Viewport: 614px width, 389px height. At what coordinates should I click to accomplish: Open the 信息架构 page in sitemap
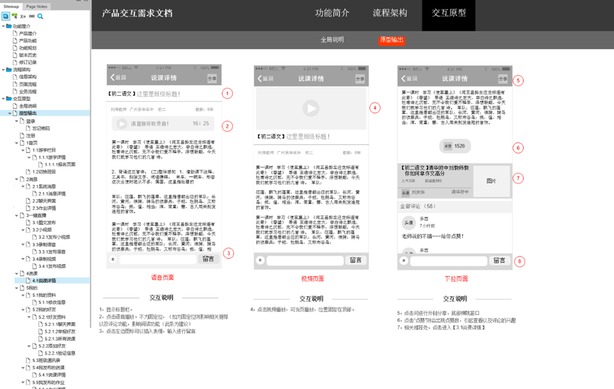tap(27, 77)
